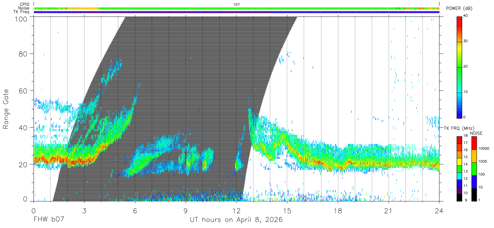The width and height of the screenshot is (494, 228).
Task: Click the TX frequency color strip above plot
Action: click(x=237, y=12)
